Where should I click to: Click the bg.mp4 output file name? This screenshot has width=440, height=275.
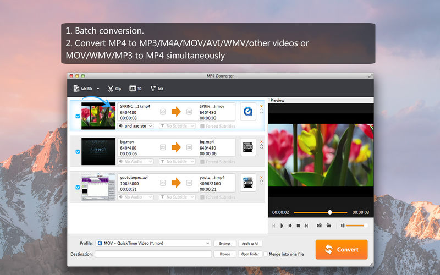(x=207, y=142)
